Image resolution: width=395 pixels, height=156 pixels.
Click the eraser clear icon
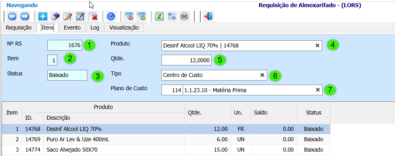pos(55,16)
